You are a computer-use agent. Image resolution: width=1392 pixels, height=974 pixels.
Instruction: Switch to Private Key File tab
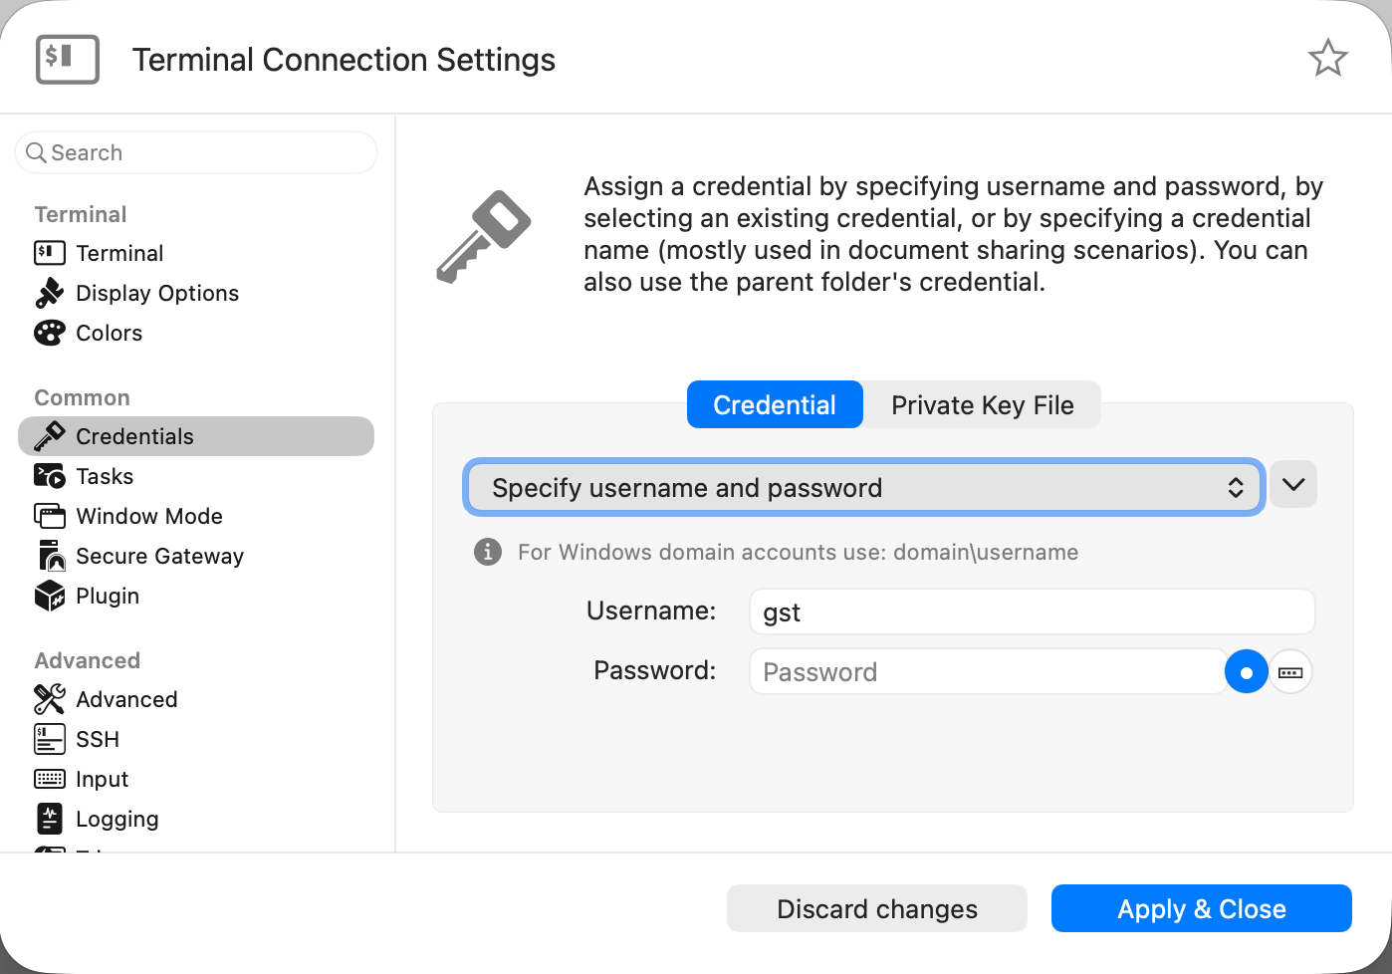click(x=982, y=405)
